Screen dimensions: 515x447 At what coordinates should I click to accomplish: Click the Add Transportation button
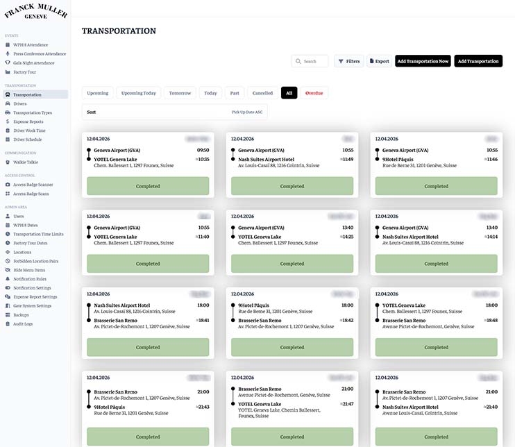478,61
